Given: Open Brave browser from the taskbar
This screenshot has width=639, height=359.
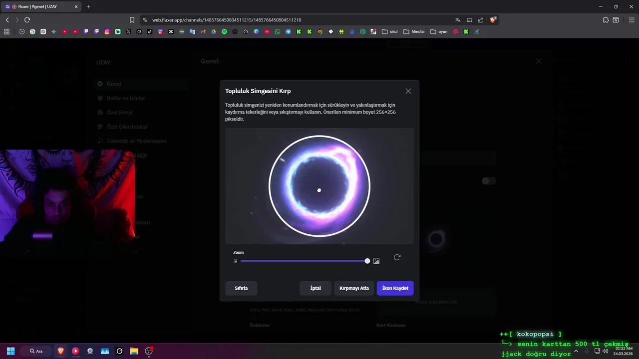Looking at the screenshot, I should pyautogui.click(x=61, y=351).
